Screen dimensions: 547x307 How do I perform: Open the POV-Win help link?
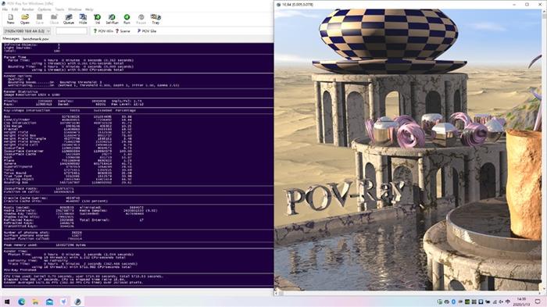point(103,31)
